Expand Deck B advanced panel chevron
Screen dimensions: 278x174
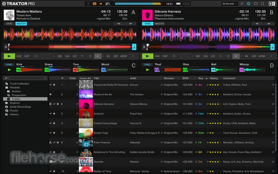pyautogui.click(x=271, y=56)
